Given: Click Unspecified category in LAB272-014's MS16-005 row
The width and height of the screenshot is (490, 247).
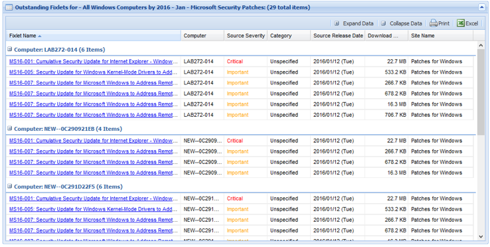Looking at the screenshot, I should (284, 72).
